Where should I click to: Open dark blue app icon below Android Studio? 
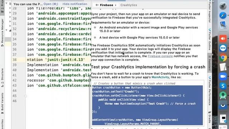click(x=223, y=105)
